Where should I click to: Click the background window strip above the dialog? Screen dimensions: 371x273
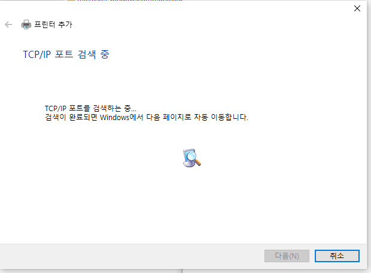123,1
